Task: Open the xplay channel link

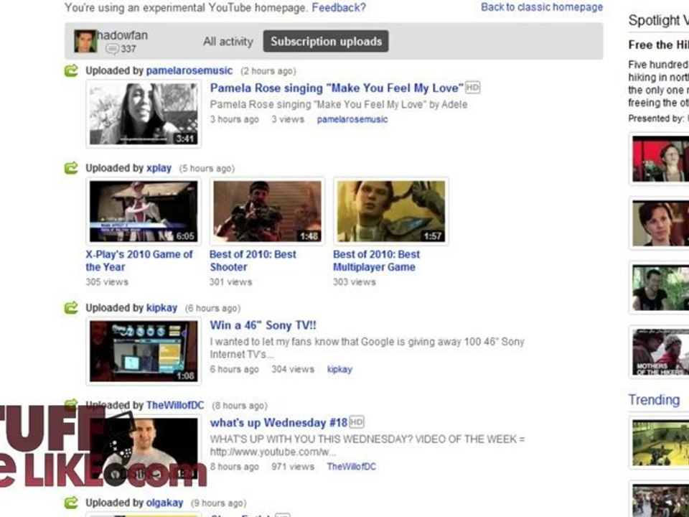Action: (159, 168)
